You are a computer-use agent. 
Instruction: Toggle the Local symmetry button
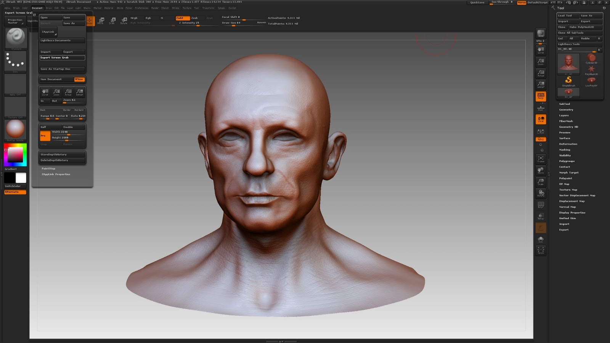coord(541,119)
